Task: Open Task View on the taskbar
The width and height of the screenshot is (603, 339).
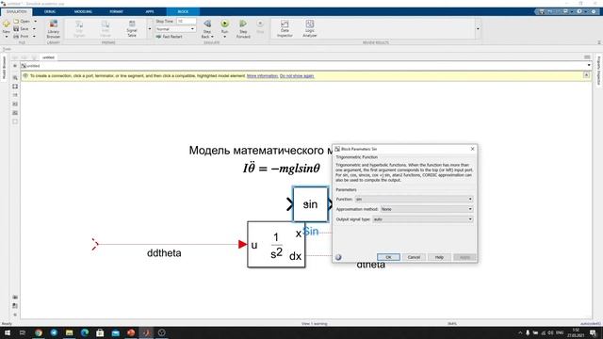Action: coord(23,332)
